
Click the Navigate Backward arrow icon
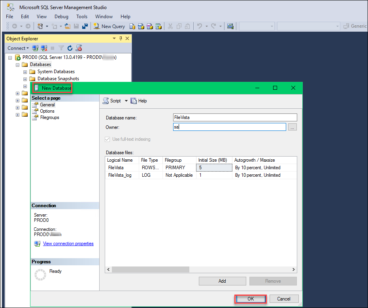point(15,26)
